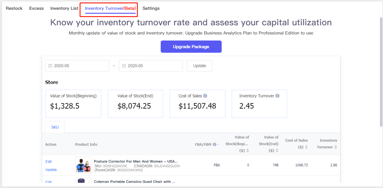Sort by Inventory Turnover column arrows
The height and width of the screenshot is (188, 383).
[336, 147]
